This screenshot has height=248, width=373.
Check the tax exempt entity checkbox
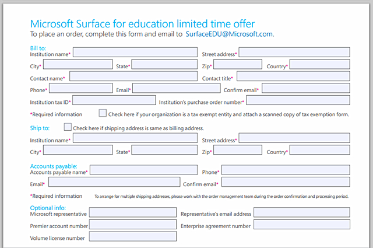coord(103,113)
